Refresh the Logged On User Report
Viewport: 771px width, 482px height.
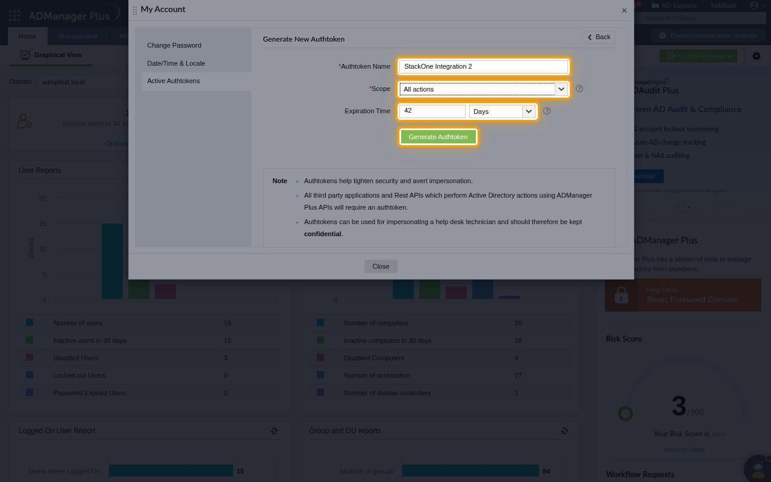tap(275, 431)
